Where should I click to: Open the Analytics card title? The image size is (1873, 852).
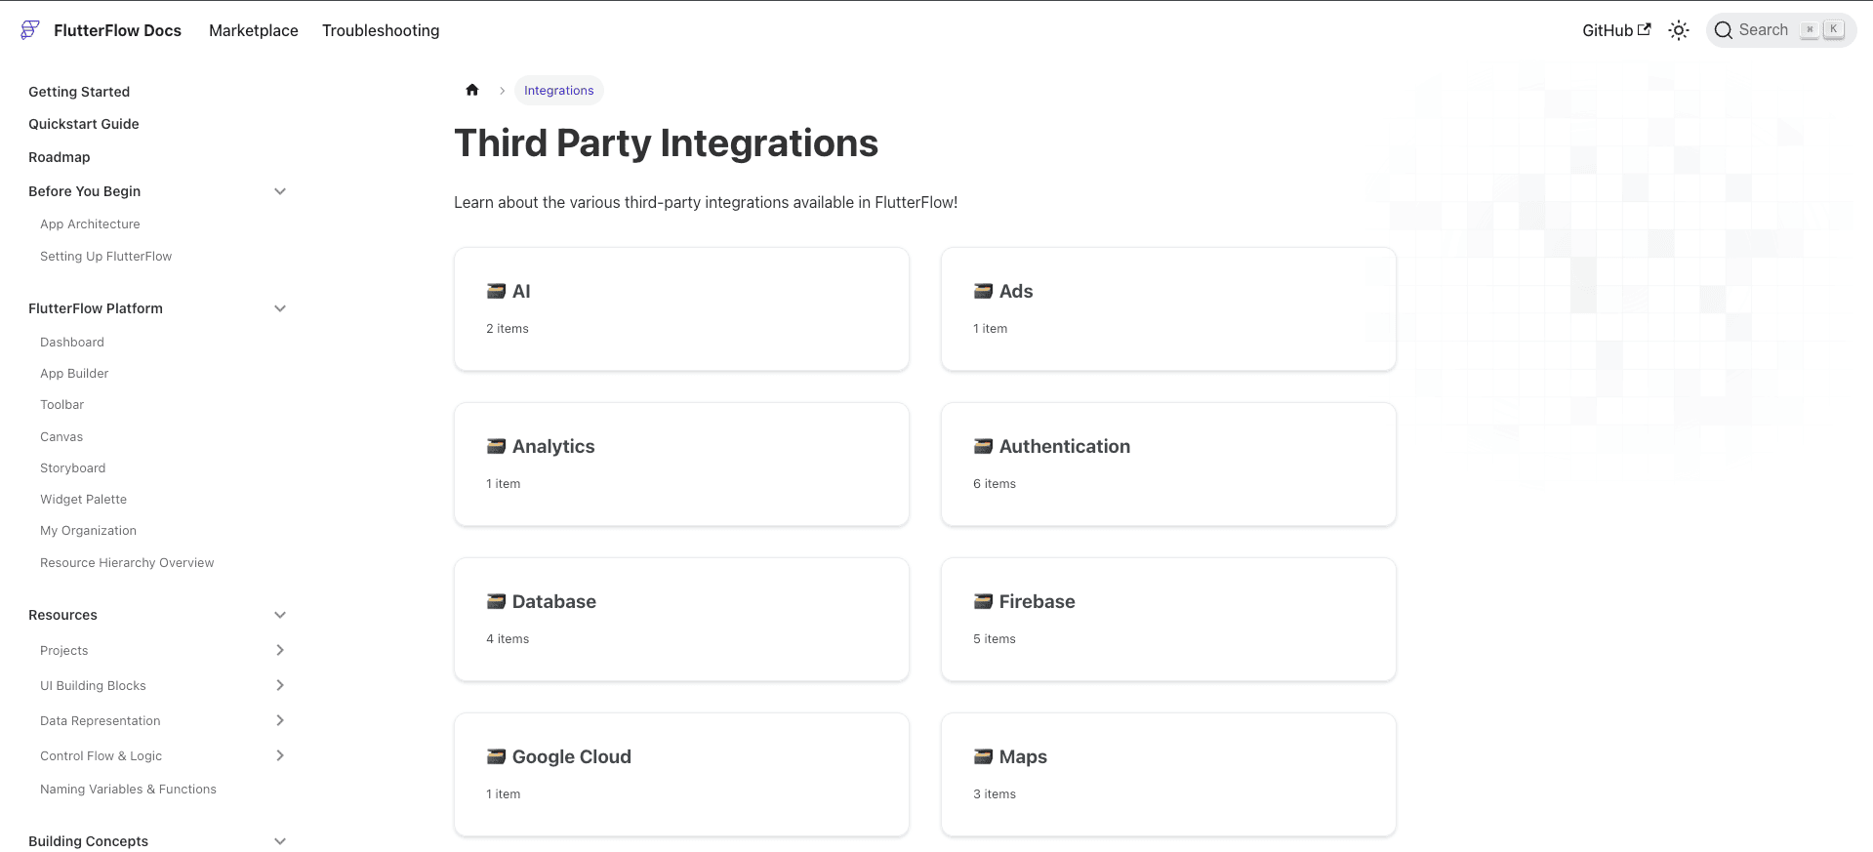click(x=553, y=446)
